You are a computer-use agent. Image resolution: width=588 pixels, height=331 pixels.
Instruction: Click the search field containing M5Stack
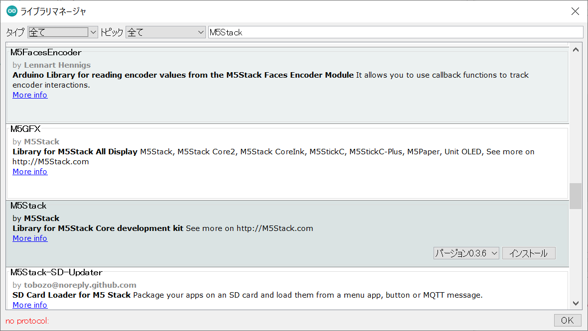click(x=396, y=32)
